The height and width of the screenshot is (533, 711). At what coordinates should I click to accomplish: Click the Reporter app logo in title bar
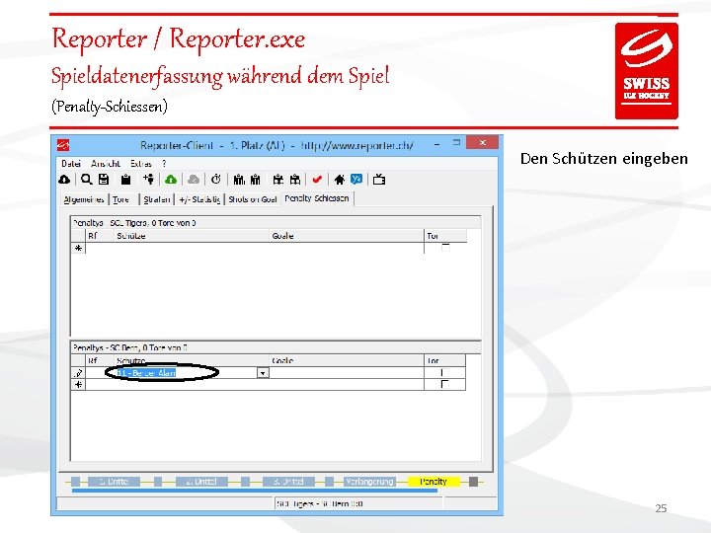(63, 145)
